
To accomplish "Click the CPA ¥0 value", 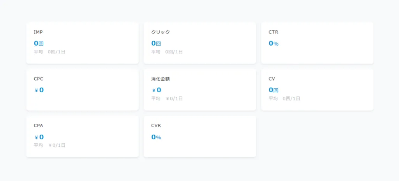I will pos(39,137).
